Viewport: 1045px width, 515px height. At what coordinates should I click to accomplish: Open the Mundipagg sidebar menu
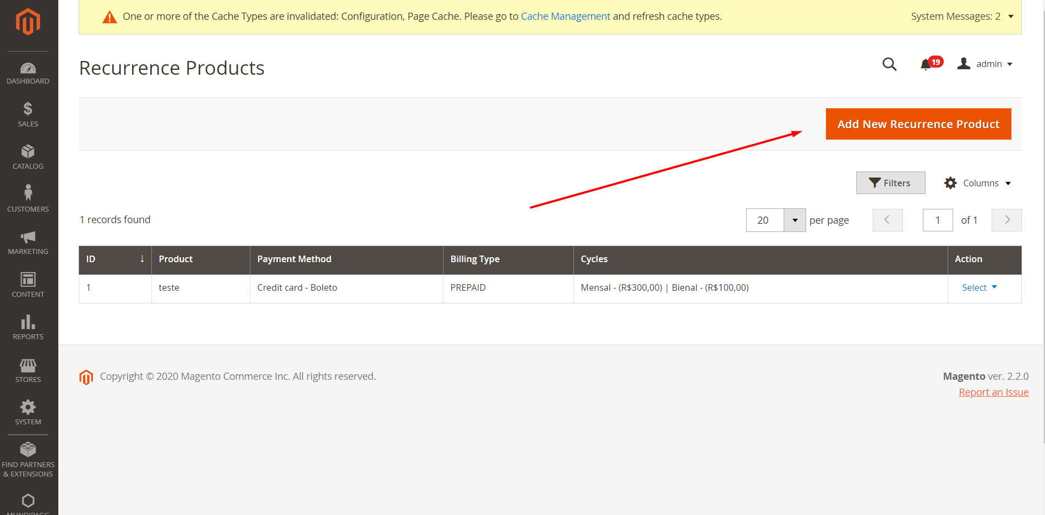coord(28,503)
